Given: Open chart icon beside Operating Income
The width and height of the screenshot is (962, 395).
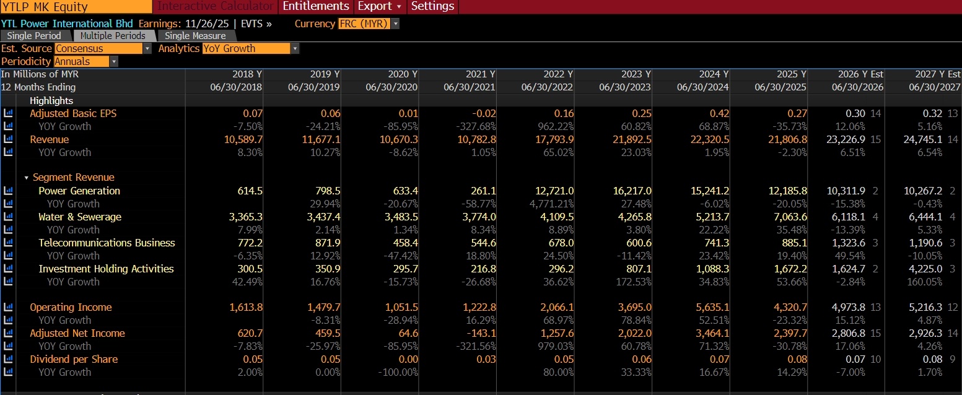Looking at the screenshot, I should click(8, 307).
